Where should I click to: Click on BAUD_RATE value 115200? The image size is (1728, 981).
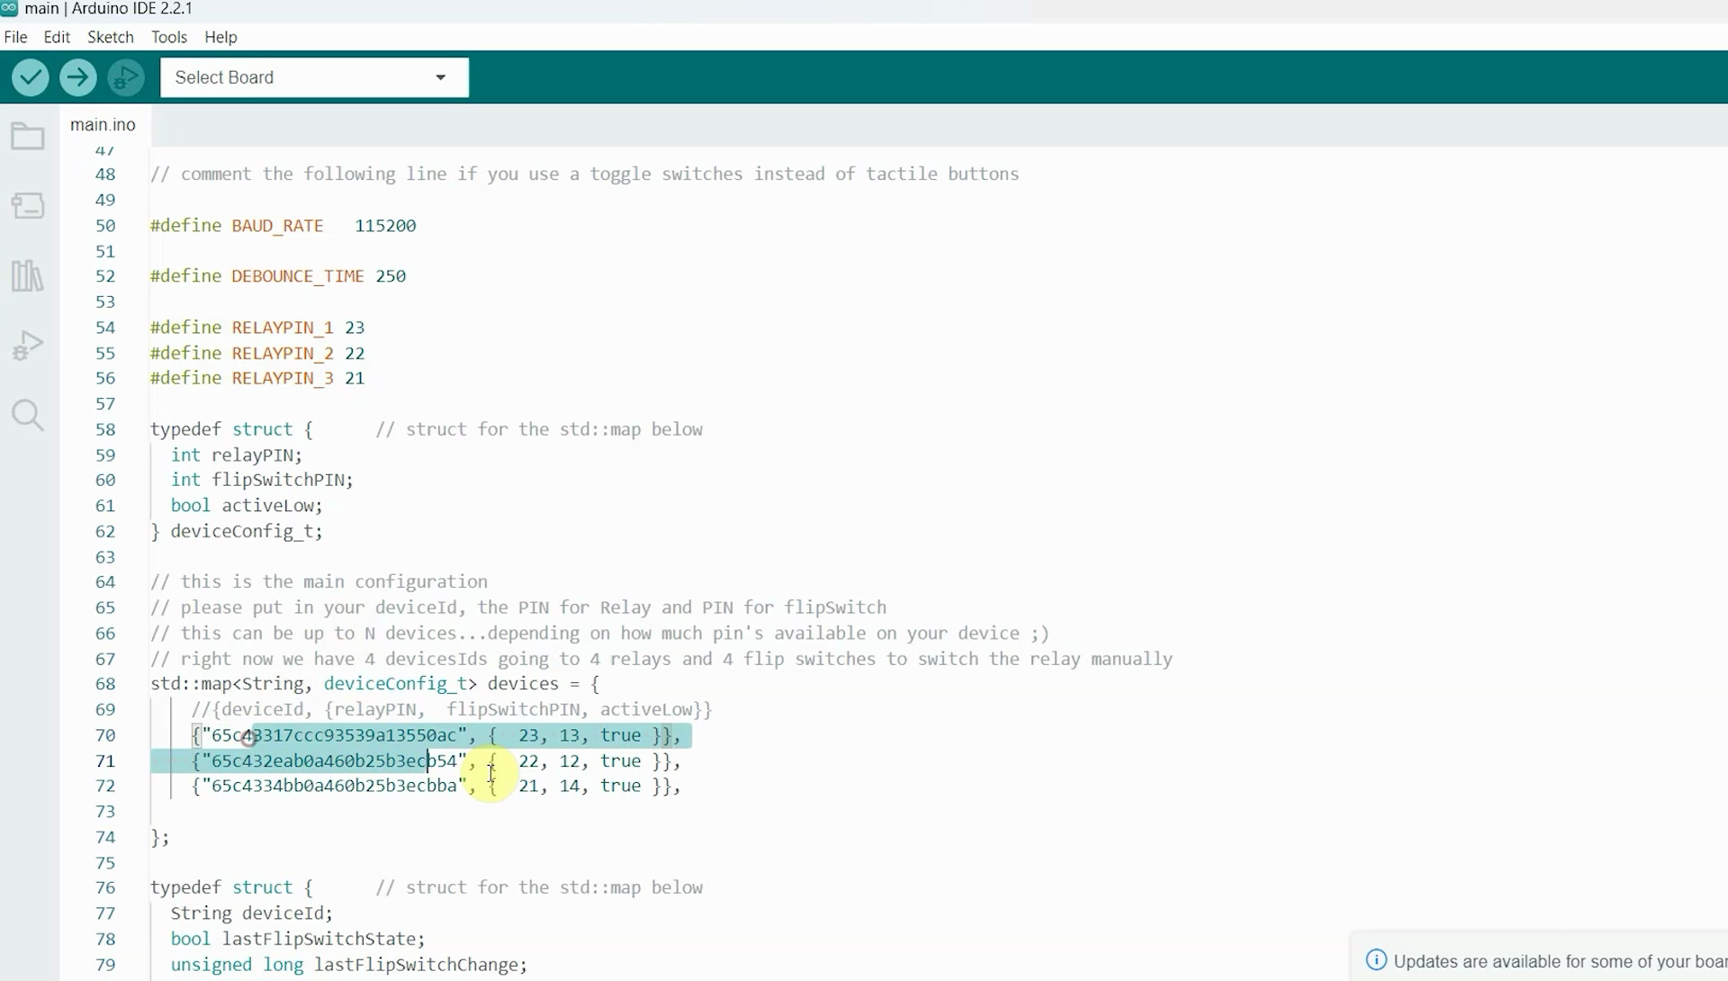[x=384, y=224]
